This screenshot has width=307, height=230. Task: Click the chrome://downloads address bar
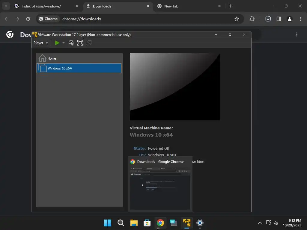click(140, 19)
